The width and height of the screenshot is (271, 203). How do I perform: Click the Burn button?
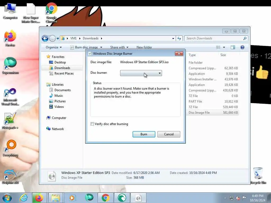[144, 134]
